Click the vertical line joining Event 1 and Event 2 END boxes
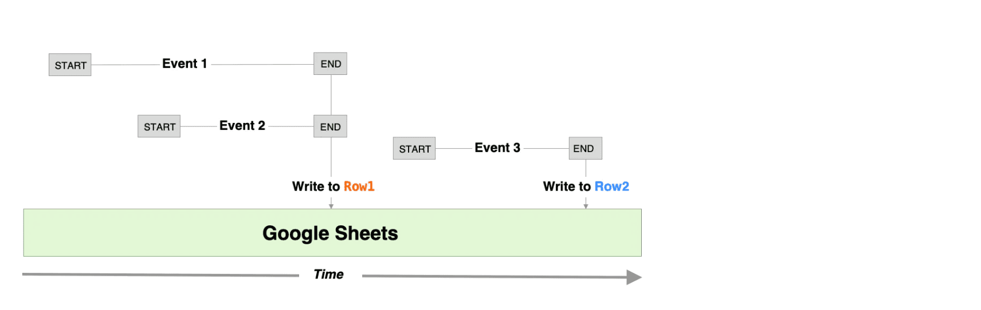This screenshot has height=310, width=981. tap(331, 95)
